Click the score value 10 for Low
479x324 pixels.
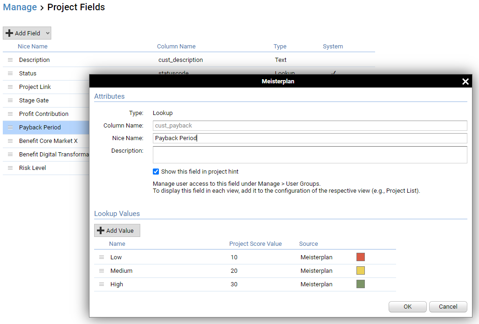tap(234, 257)
